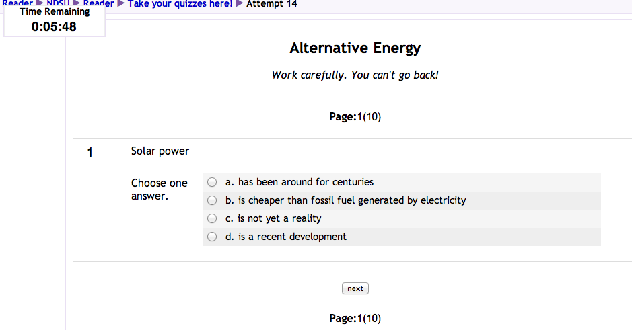The width and height of the screenshot is (632, 330).
Task: Click the 'Attempt 14' breadcrumb item
Action: [x=272, y=4]
